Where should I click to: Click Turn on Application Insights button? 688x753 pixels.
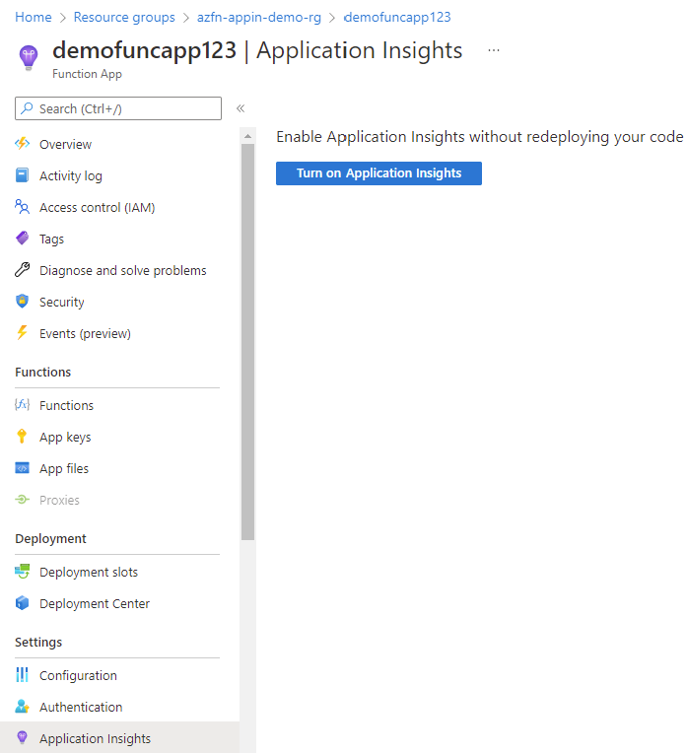coord(378,172)
